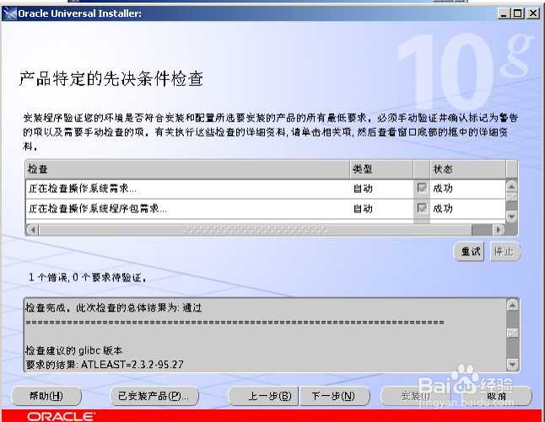Select row 正在检查操作系统程序包需求...
The width and height of the screenshot is (545, 422).
(x=266, y=209)
